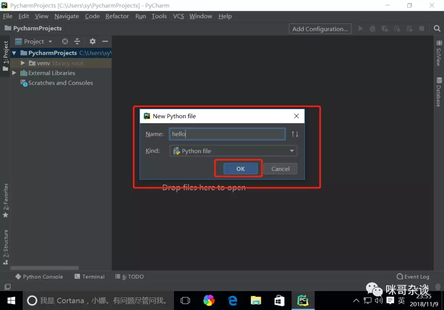The image size is (444, 310).
Task: Click the network tray icon
Action: coord(368,301)
